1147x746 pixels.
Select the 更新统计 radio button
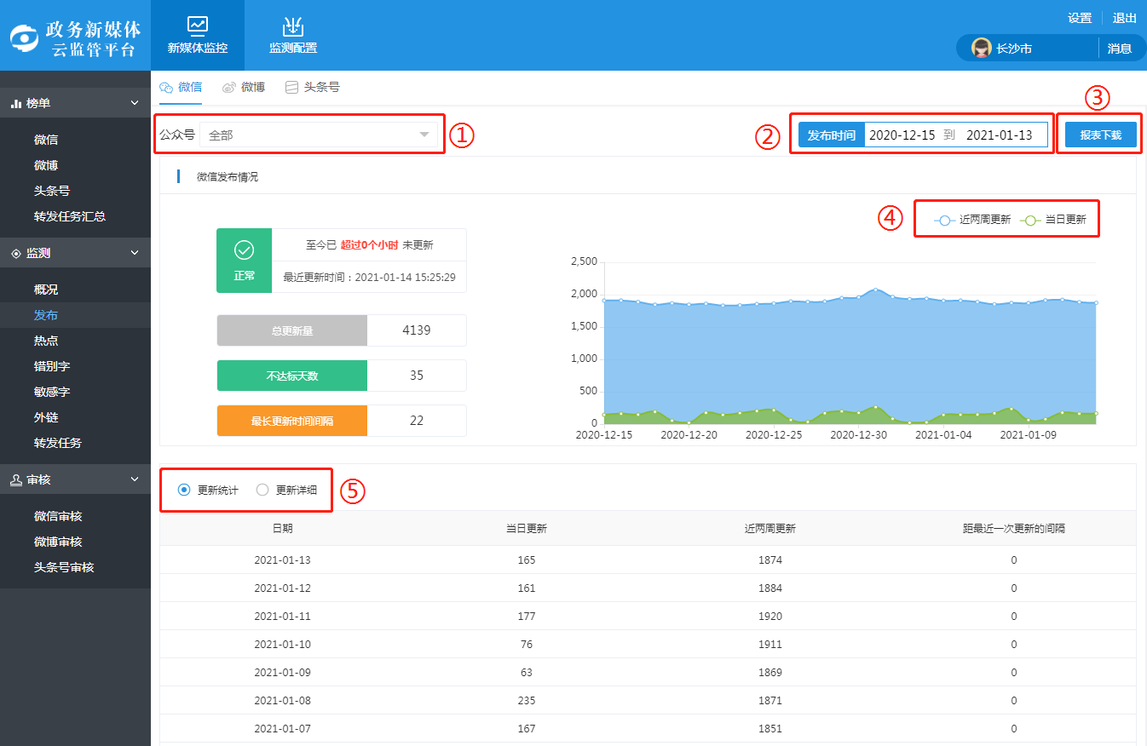tap(184, 490)
